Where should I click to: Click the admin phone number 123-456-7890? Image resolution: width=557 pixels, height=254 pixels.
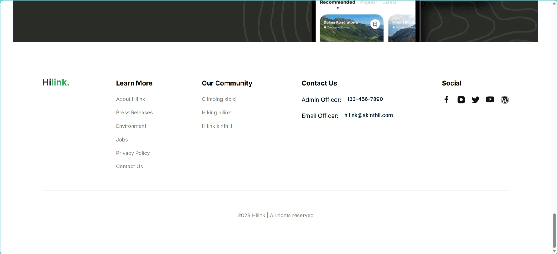(x=365, y=99)
